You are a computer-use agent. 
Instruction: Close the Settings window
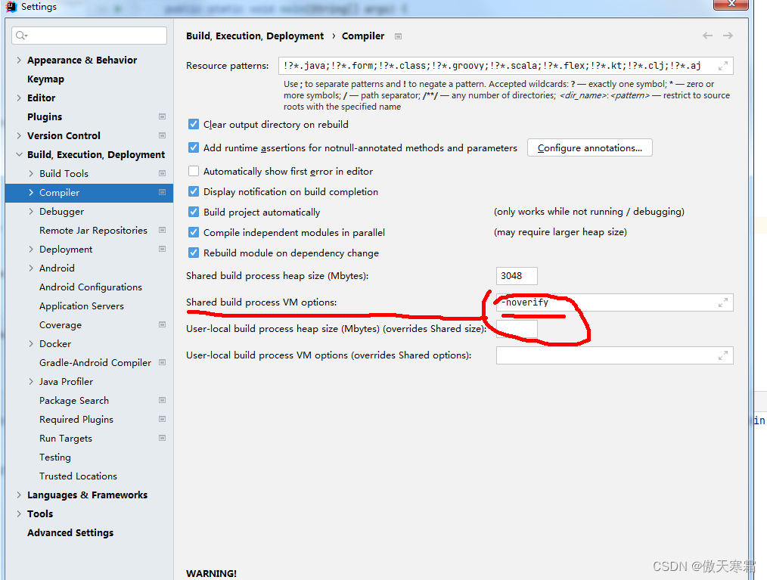731,5
